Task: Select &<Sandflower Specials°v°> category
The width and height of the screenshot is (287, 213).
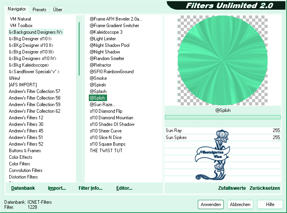Action: click(x=34, y=72)
